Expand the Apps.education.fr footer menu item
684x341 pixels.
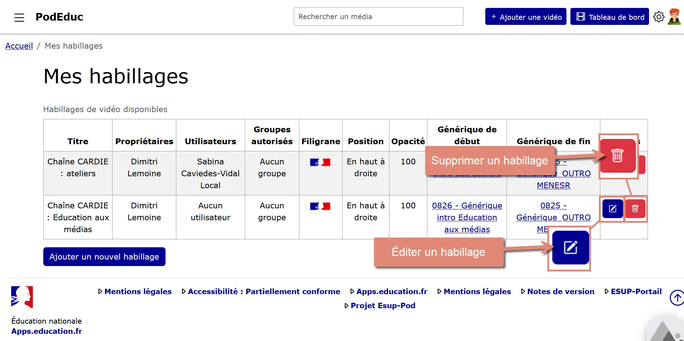tap(389, 291)
